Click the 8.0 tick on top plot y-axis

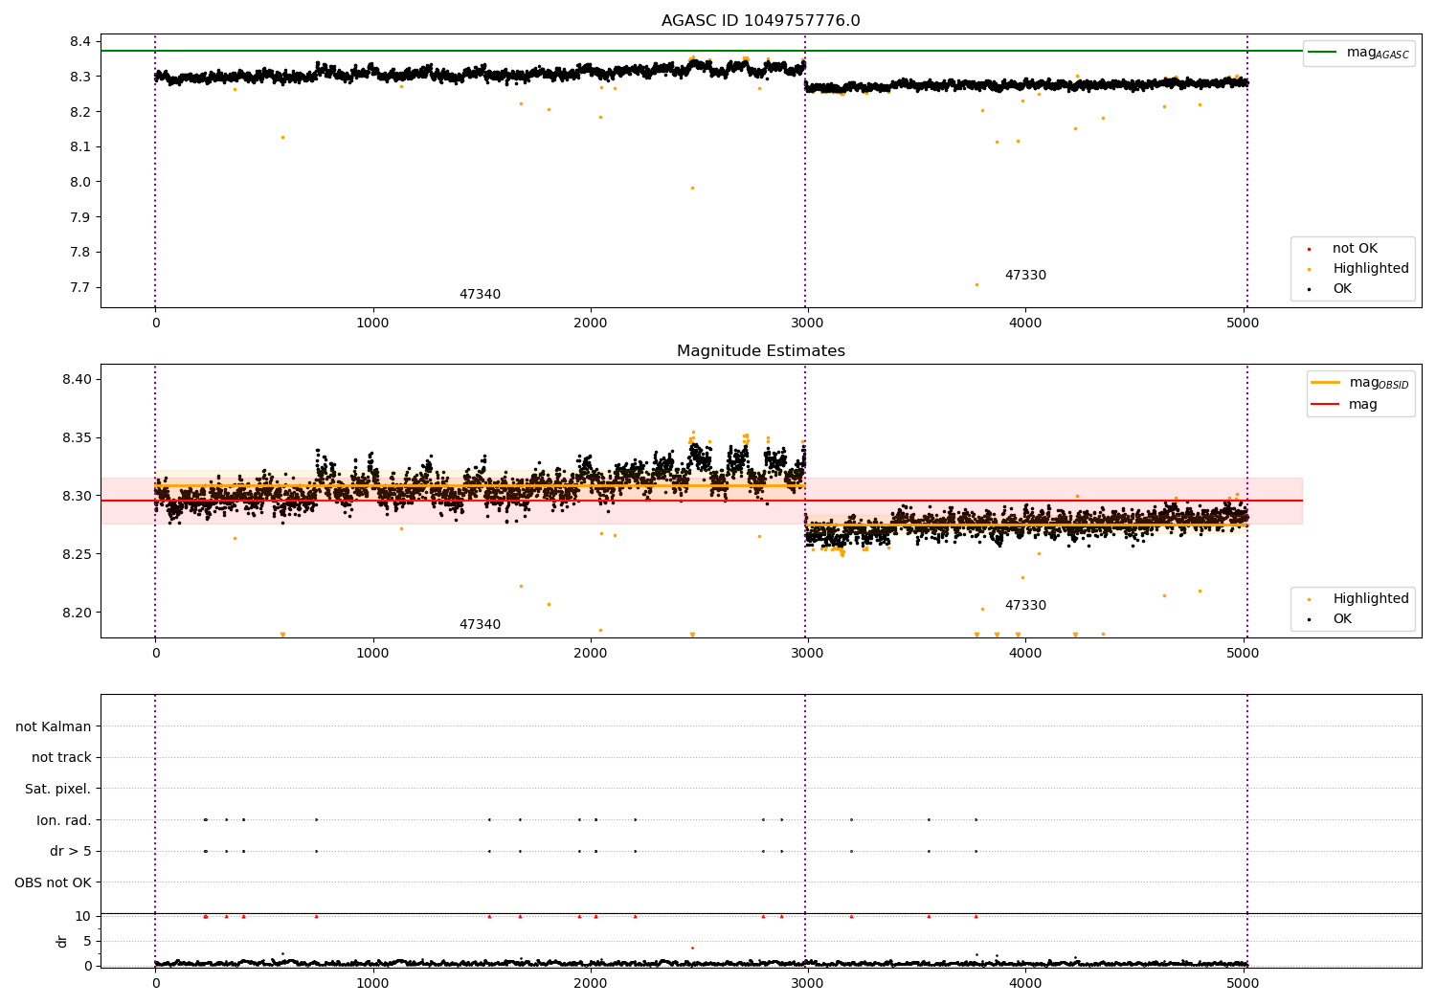80,182
